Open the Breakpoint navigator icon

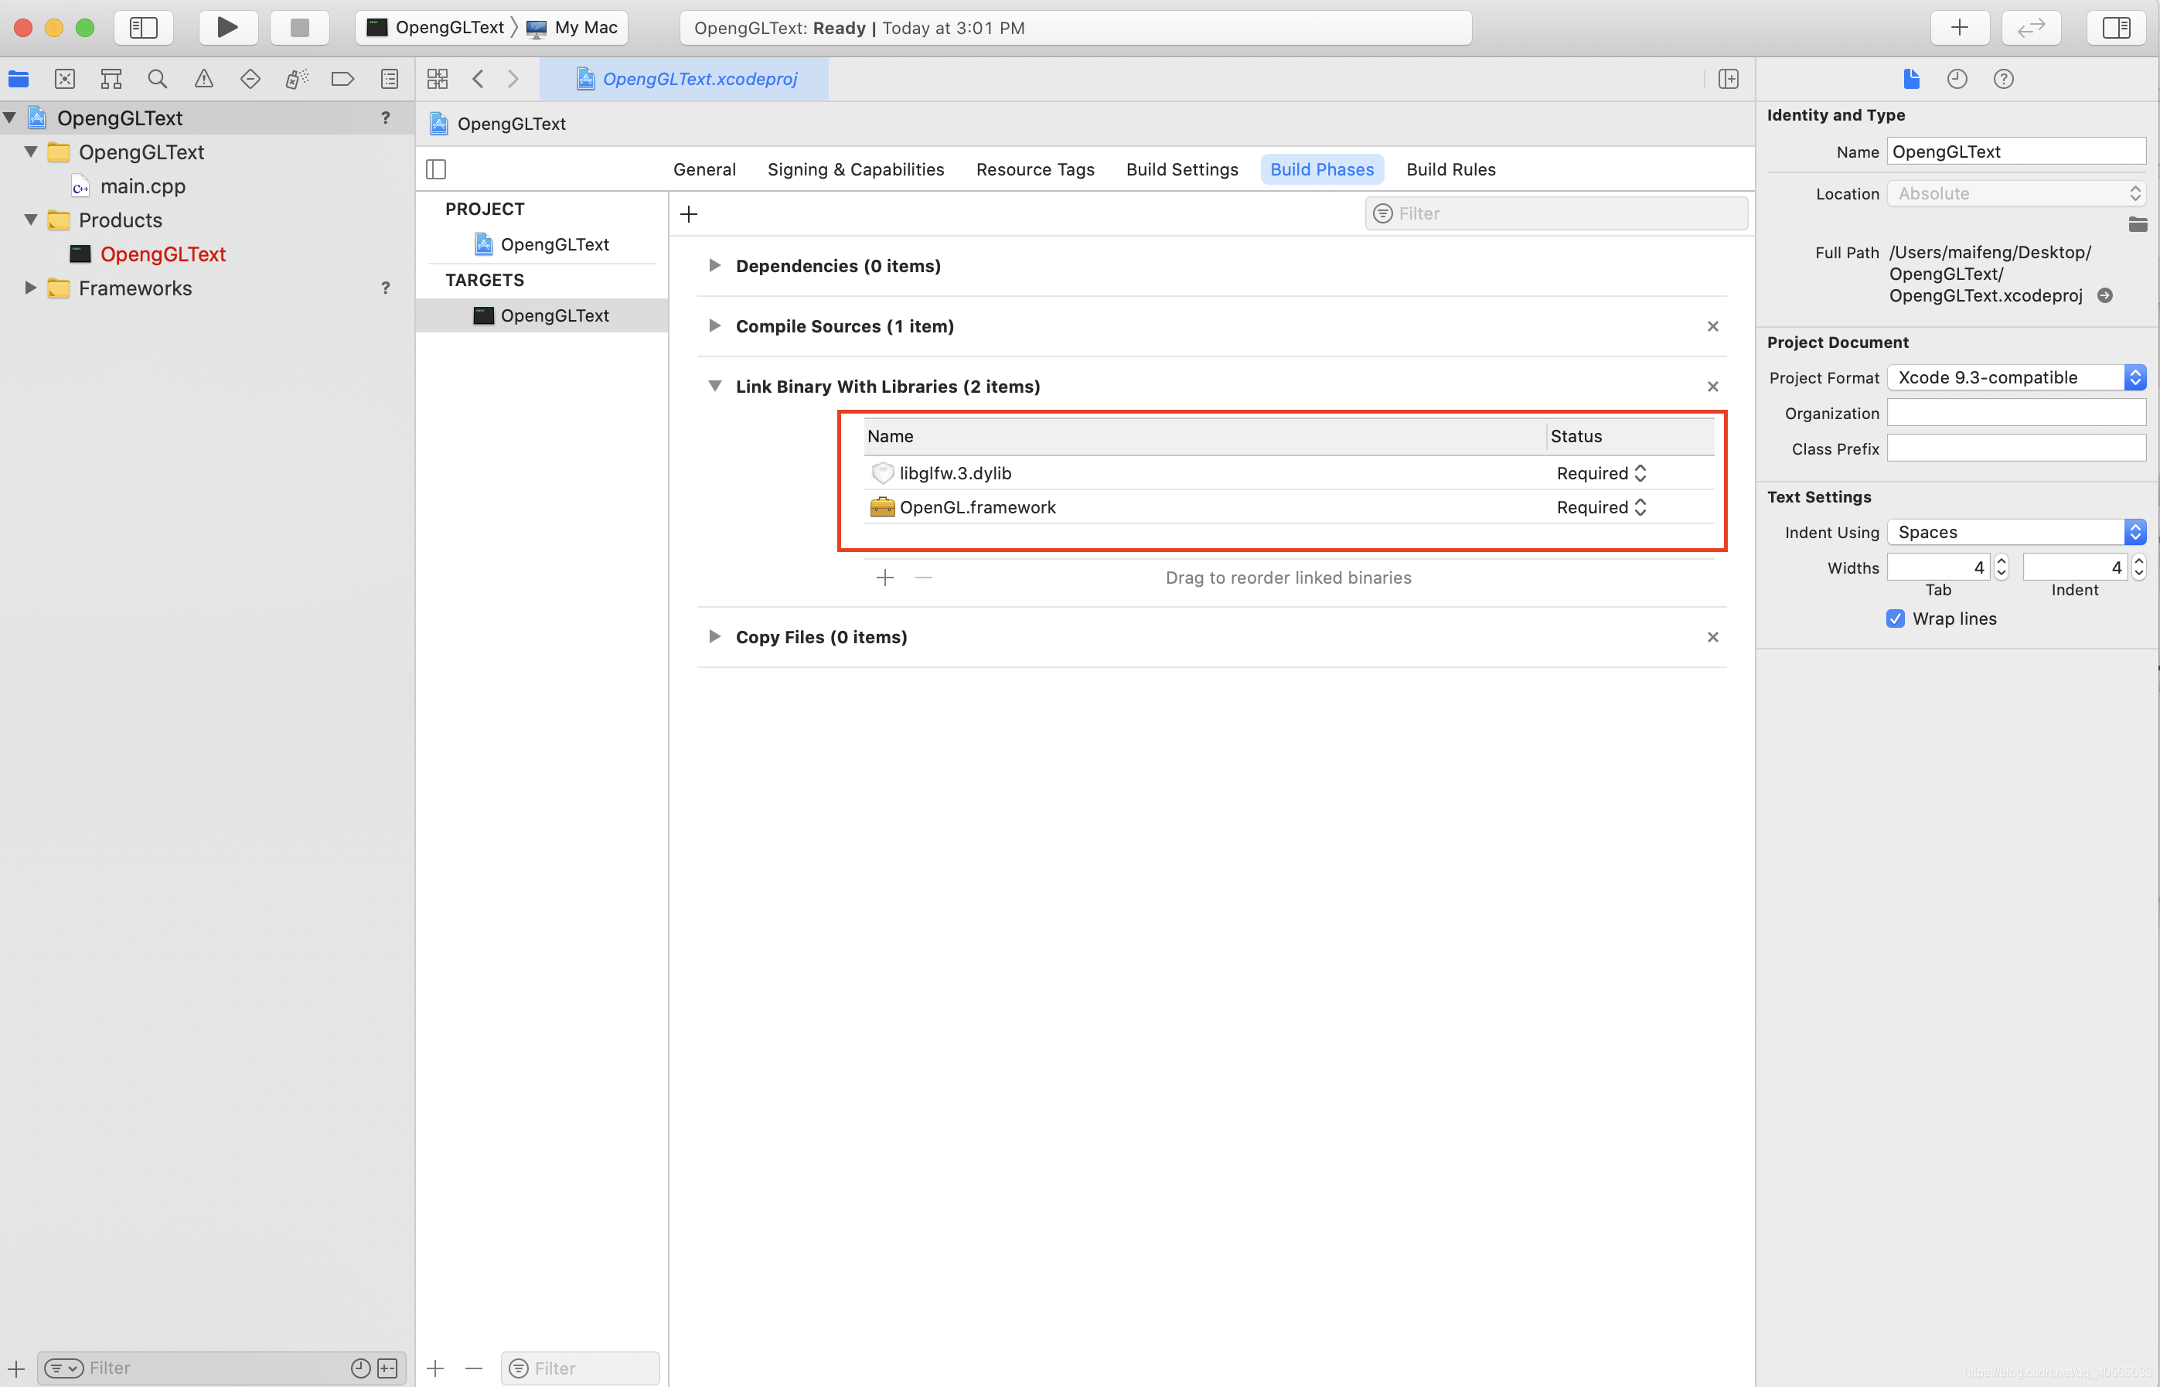click(342, 80)
